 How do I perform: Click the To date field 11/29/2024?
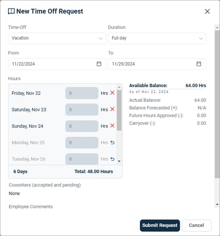coord(157,64)
